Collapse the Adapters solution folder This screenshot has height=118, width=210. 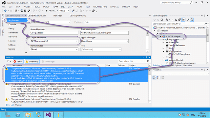[155, 30]
